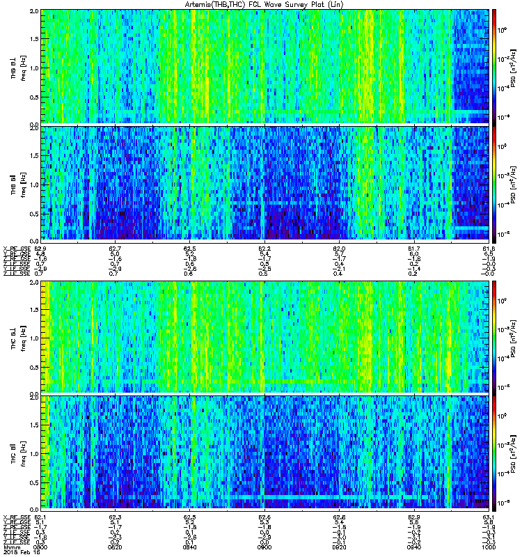Click the THC X_RE_GSE value 63.1

tap(489, 517)
